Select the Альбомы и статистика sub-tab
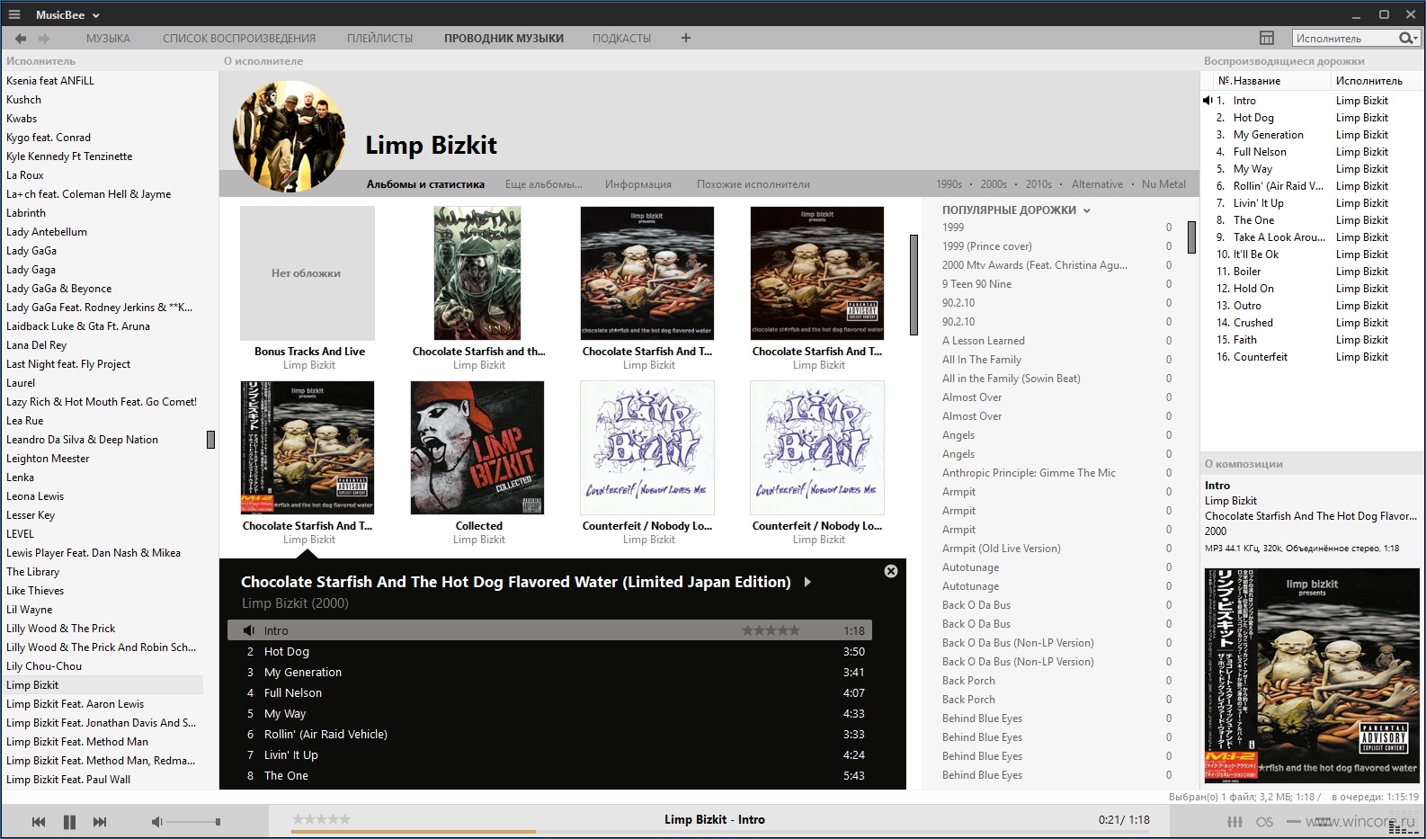This screenshot has width=1426, height=839. [425, 184]
